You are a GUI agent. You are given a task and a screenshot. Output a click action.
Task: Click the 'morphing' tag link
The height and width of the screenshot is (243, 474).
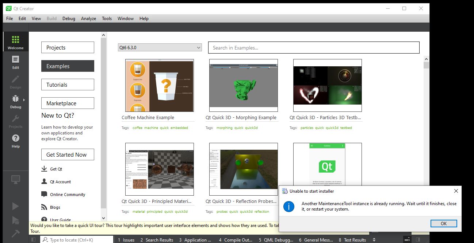click(x=224, y=128)
